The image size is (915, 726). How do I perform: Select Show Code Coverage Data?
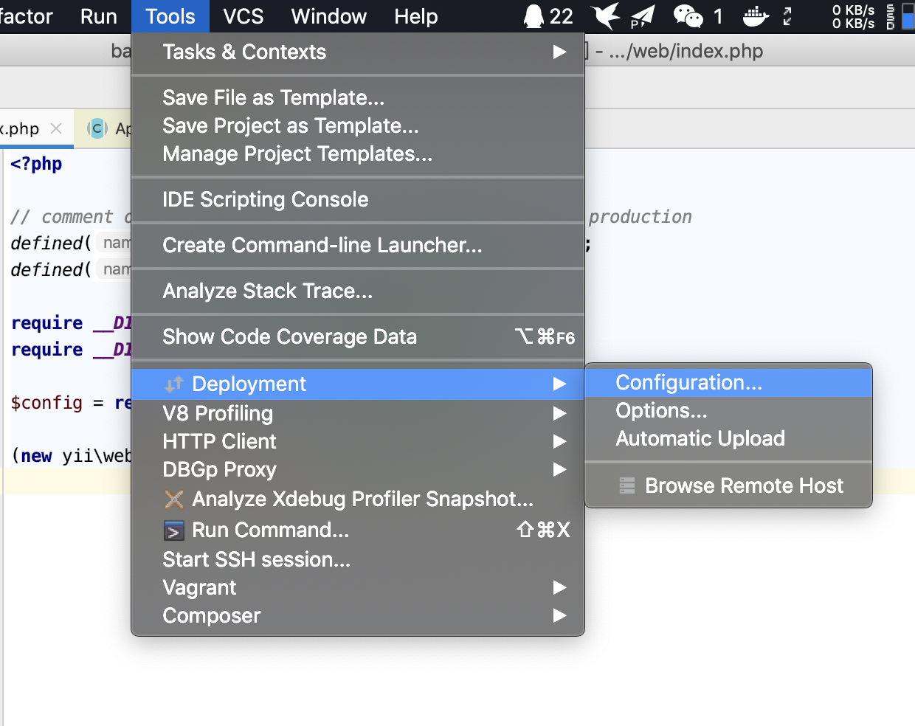click(358, 336)
